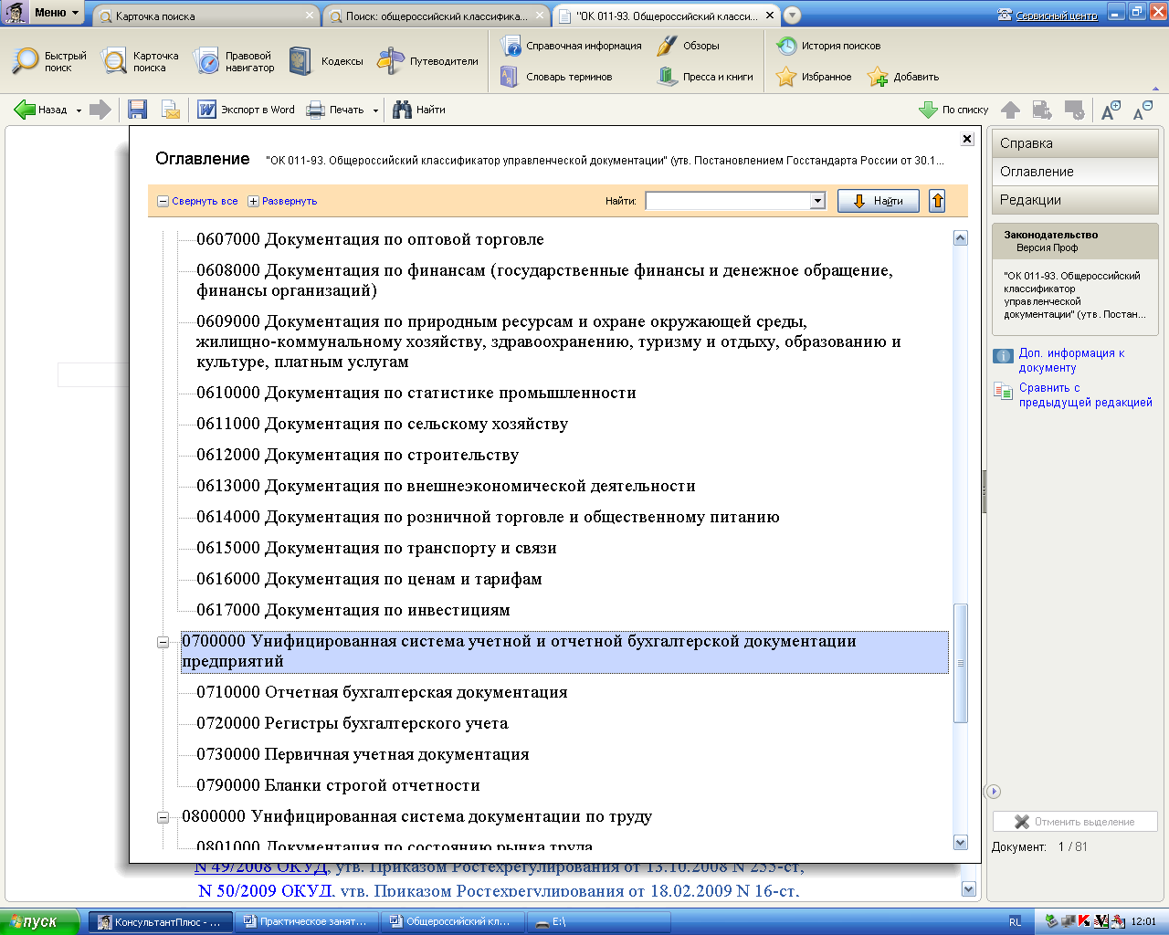Viewport: 1169px width, 935px height.
Task: Select Оглавление panel tab
Action: pos(1075,172)
